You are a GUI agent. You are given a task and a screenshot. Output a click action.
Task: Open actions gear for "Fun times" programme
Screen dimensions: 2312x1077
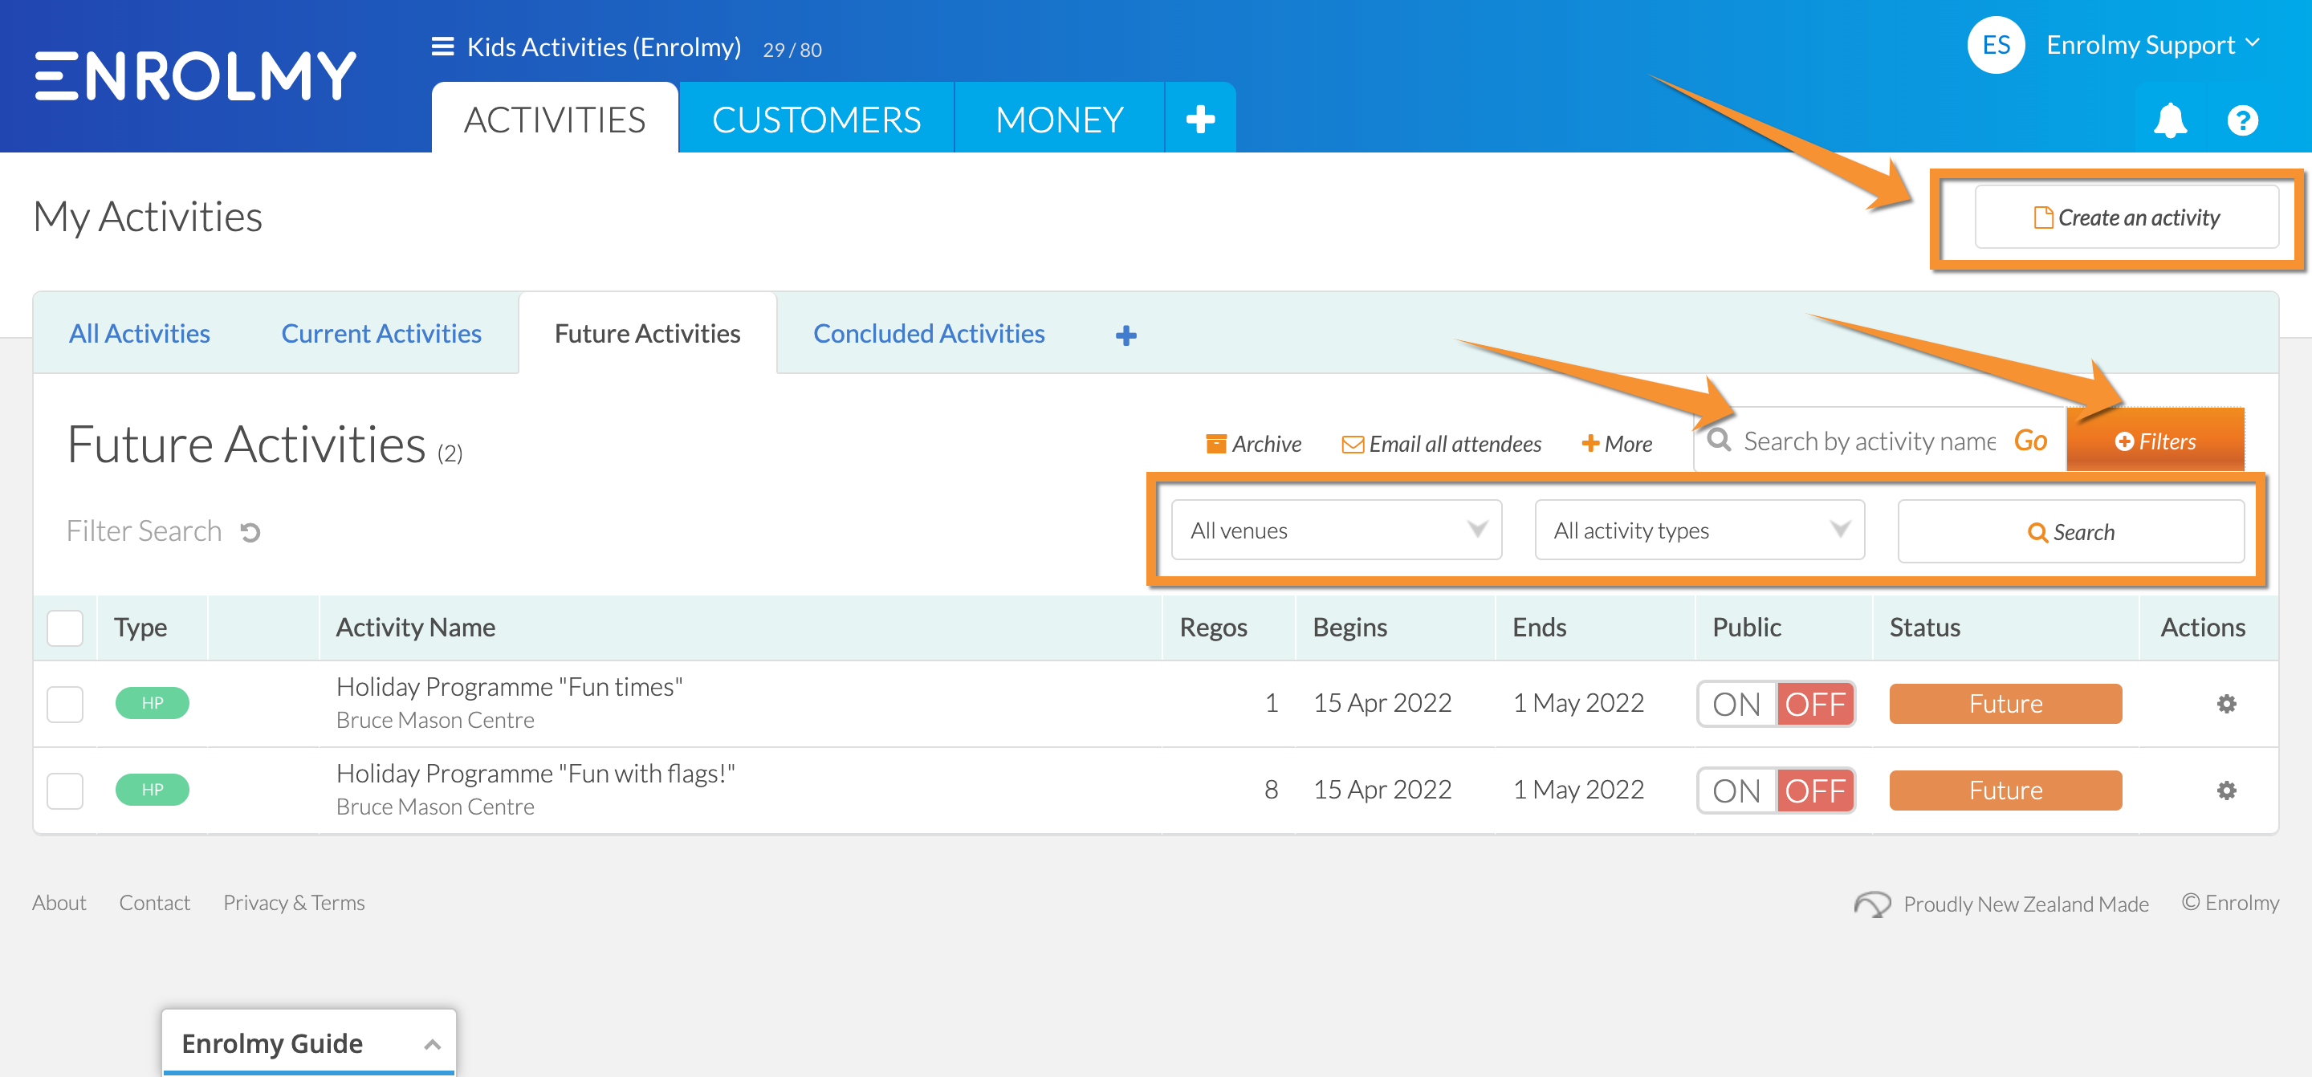[2226, 704]
